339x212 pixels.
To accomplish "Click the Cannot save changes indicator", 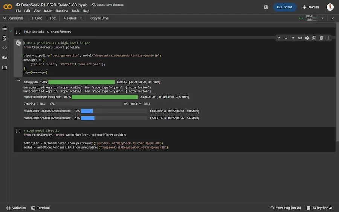I will tap(107, 5).
